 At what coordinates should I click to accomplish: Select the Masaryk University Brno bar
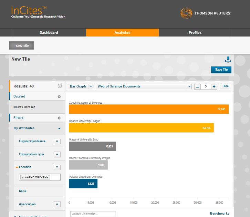coord(92,146)
